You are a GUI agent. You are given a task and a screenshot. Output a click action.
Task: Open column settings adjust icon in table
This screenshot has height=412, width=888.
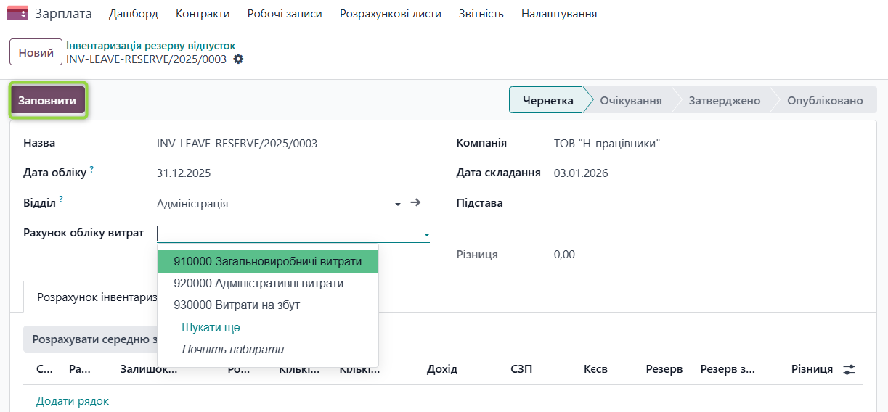click(849, 370)
